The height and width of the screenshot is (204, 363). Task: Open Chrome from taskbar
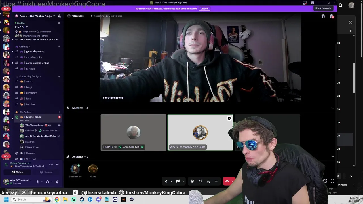[57, 199]
